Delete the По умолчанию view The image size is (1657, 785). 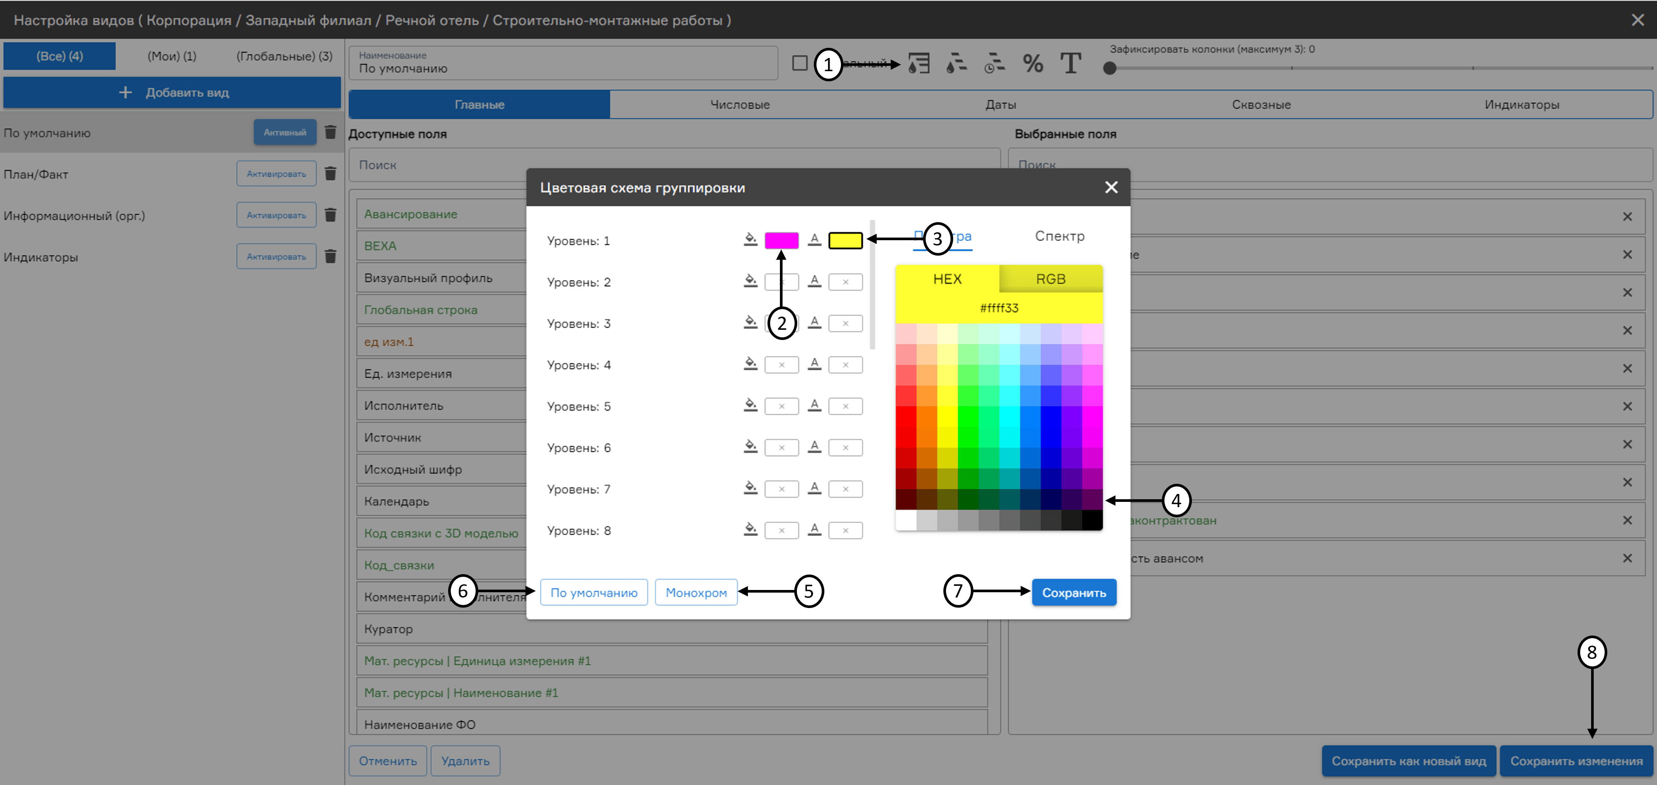pos(331,132)
